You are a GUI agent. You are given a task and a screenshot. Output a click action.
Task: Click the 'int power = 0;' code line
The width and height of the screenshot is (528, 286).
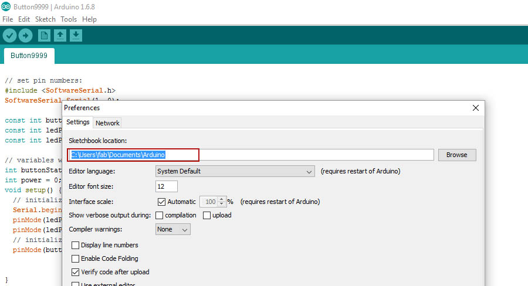(33, 180)
